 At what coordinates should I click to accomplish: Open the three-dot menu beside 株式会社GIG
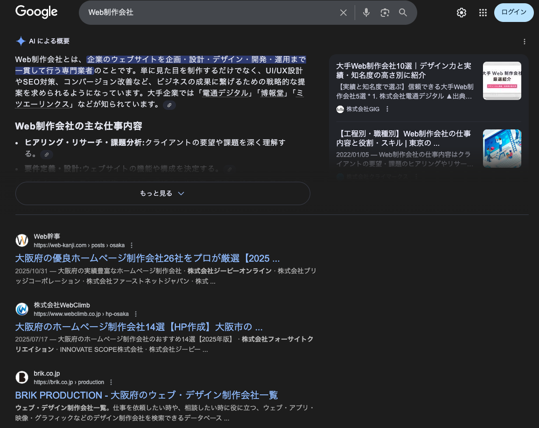pos(387,109)
